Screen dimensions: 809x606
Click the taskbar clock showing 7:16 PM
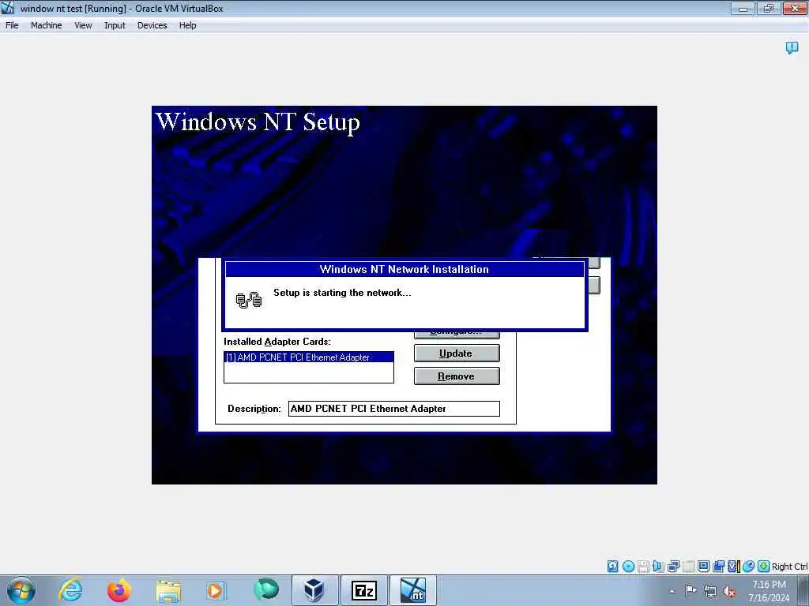tap(769, 591)
